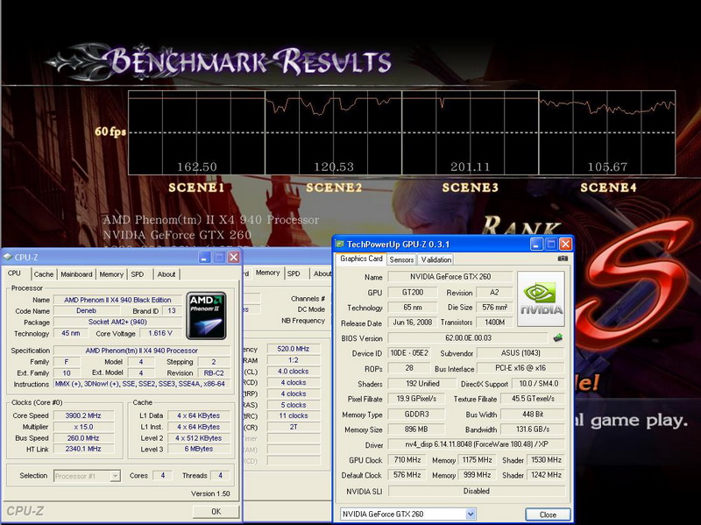701x525 pixels.
Task: Click the GPU-Z title bar app icon
Action: point(340,245)
